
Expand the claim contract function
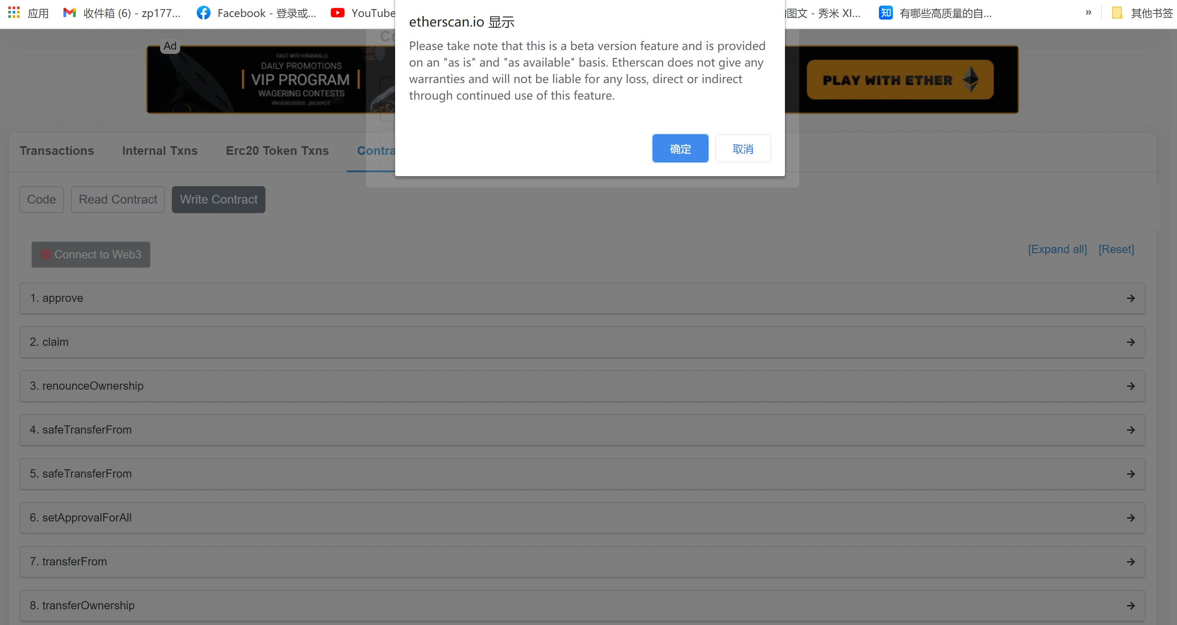click(1130, 342)
